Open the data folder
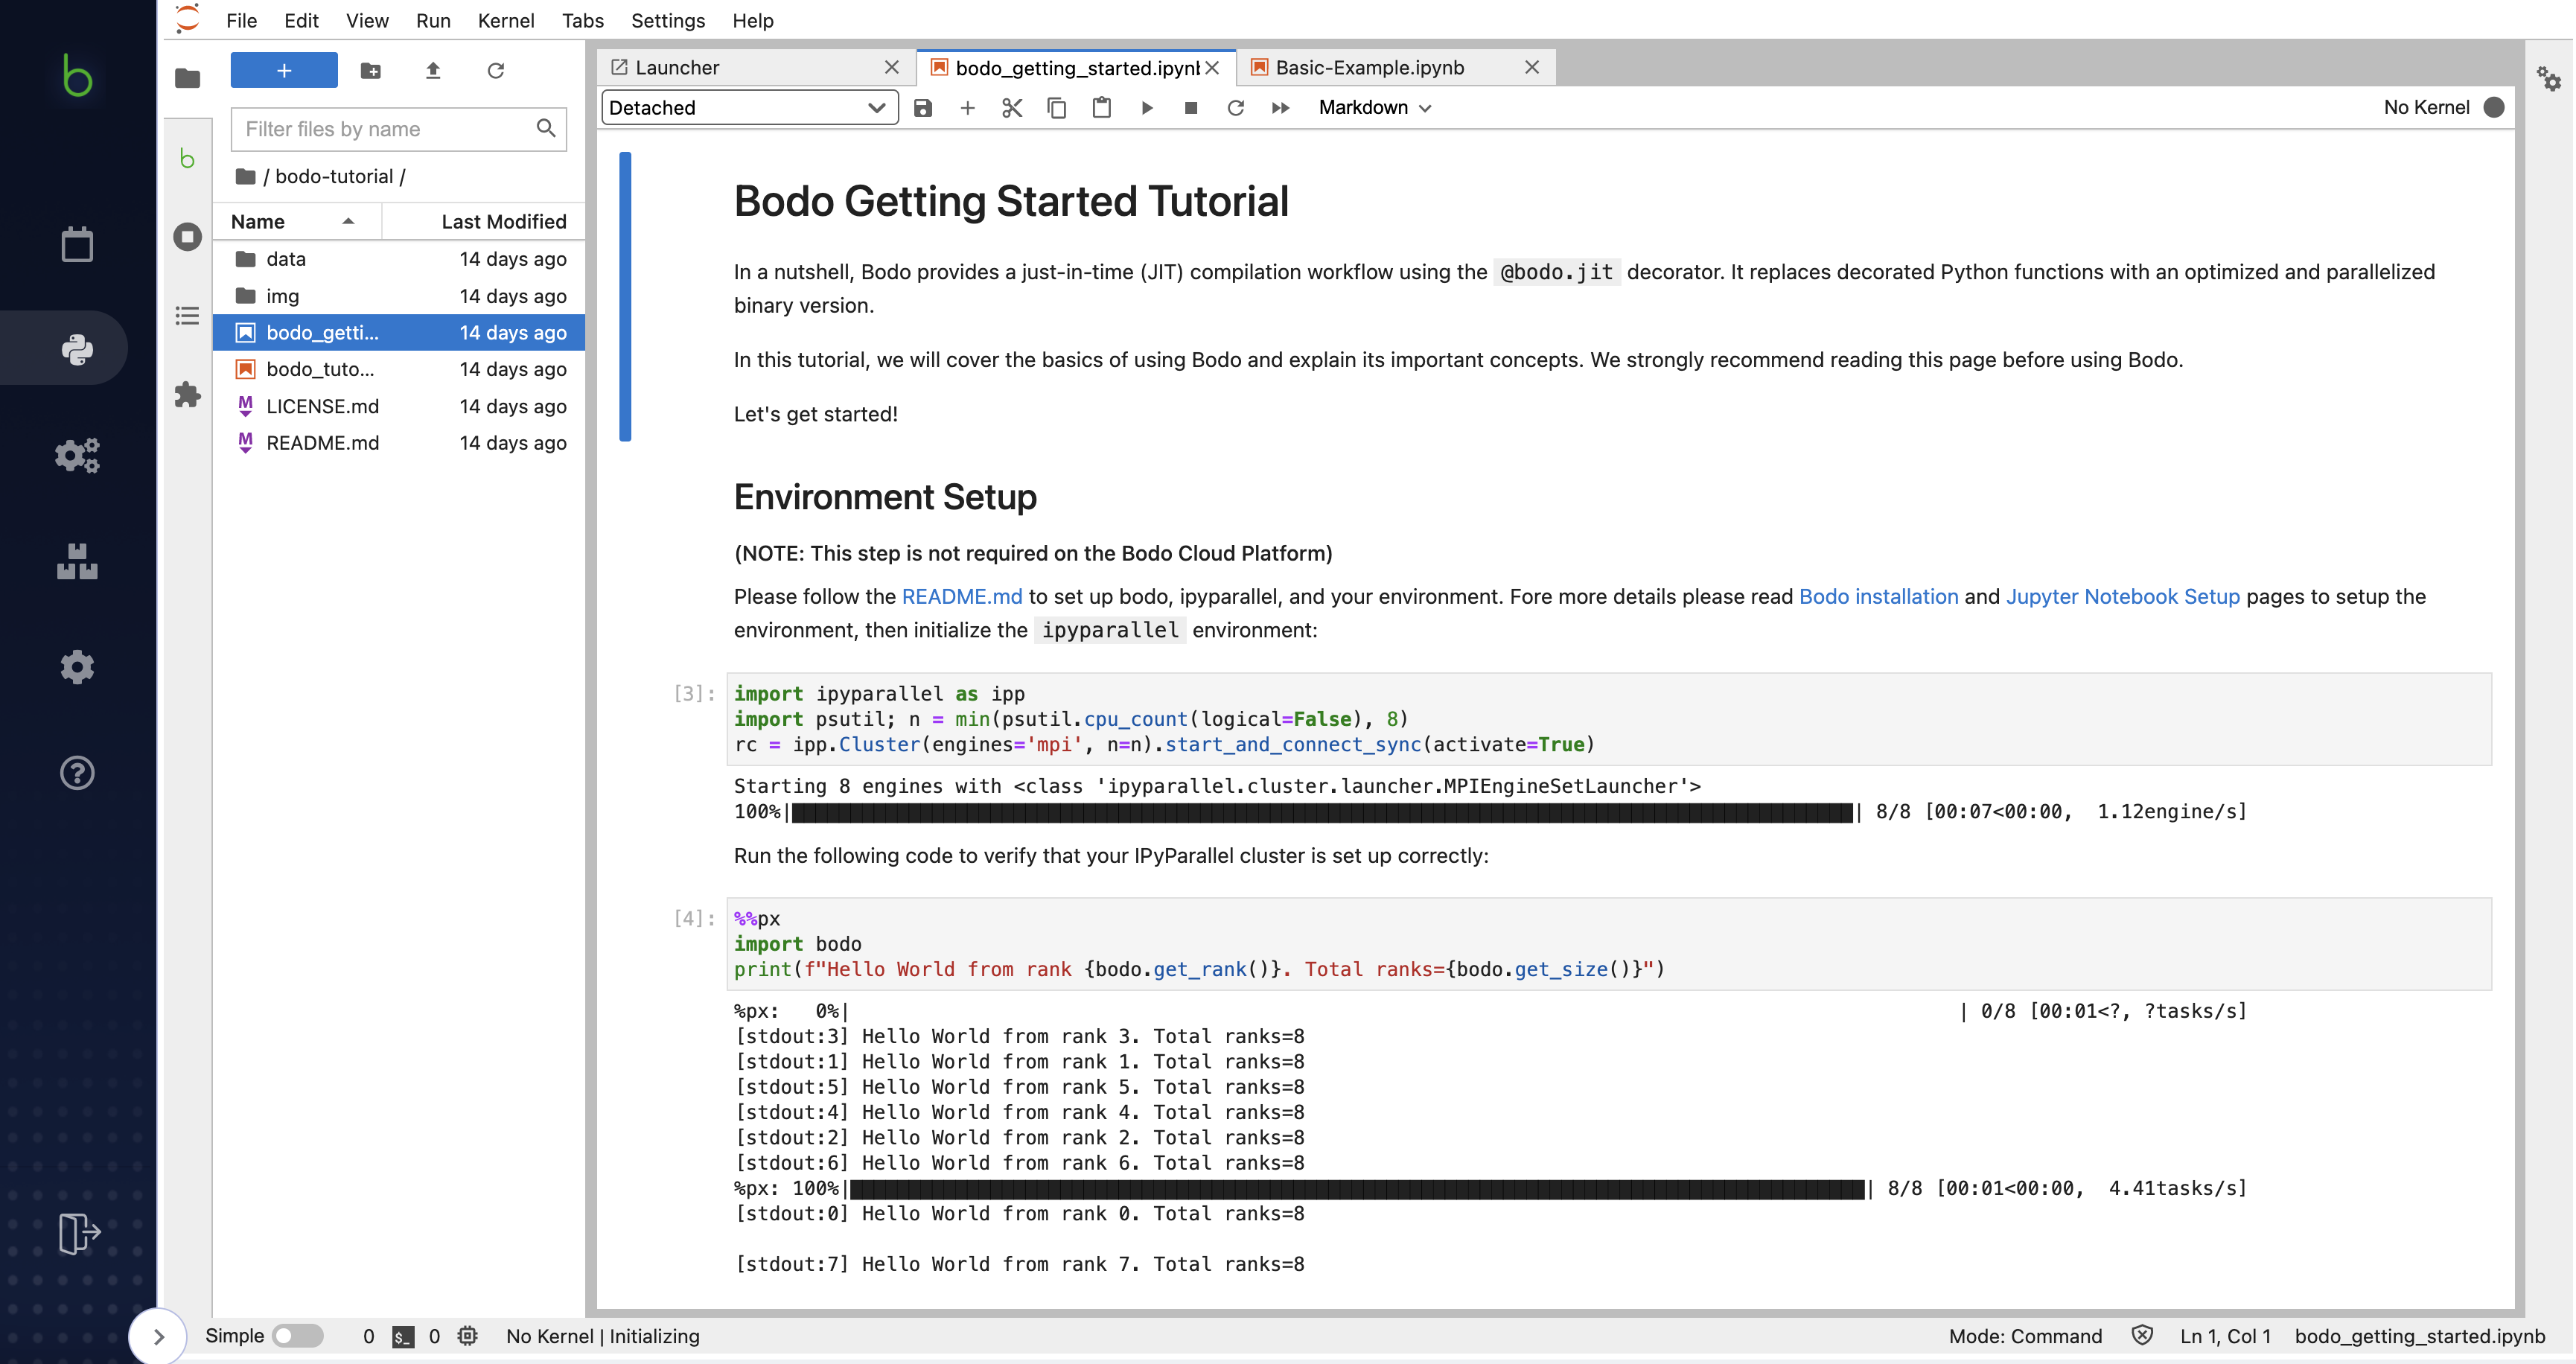The height and width of the screenshot is (1364, 2576). (x=398, y=259)
